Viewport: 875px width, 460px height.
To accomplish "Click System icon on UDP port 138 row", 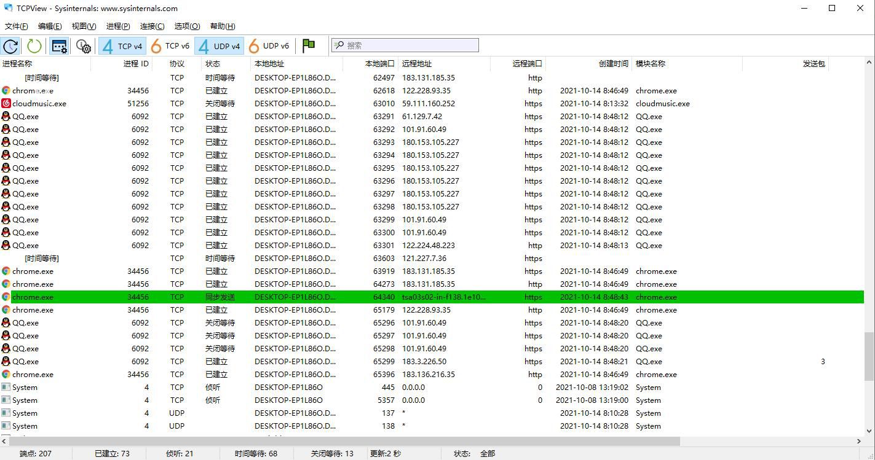I will click(6, 426).
